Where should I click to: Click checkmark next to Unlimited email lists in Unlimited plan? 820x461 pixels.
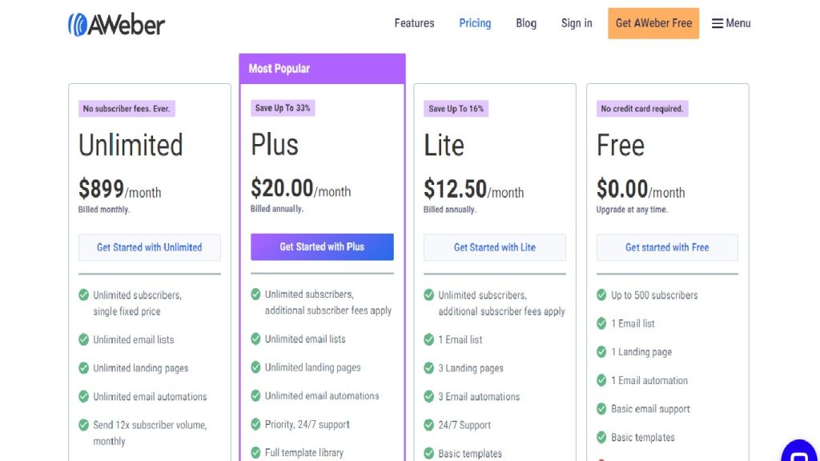tap(83, 339)
